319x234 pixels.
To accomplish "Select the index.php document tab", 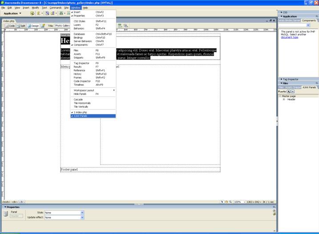I will pos(9,21).
